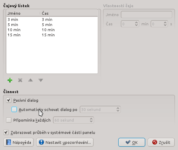Select the 10 min tea entry

52,30
